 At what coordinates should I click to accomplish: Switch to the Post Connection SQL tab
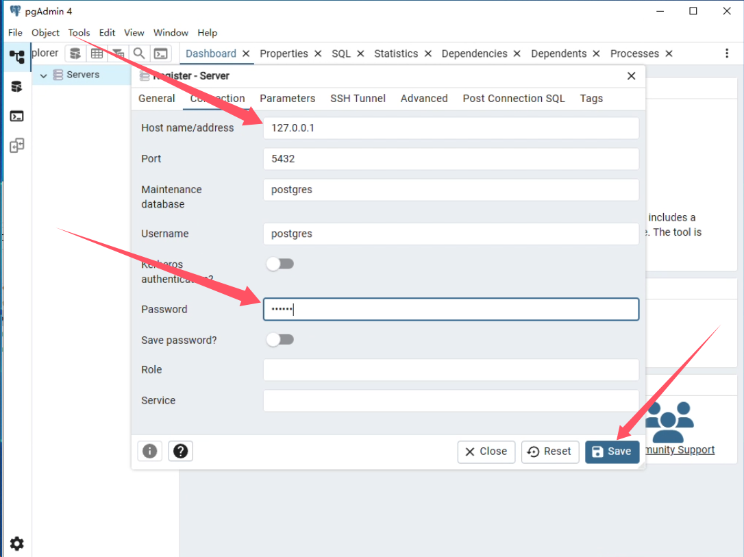coord(514,98)
